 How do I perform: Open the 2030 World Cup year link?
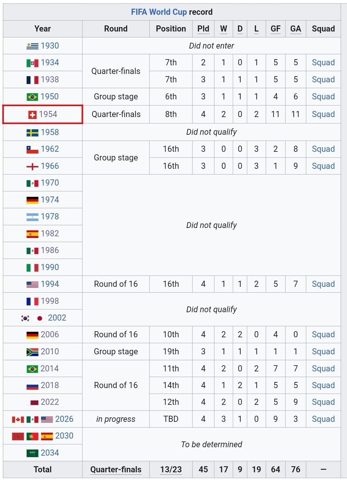pos(64,436)
